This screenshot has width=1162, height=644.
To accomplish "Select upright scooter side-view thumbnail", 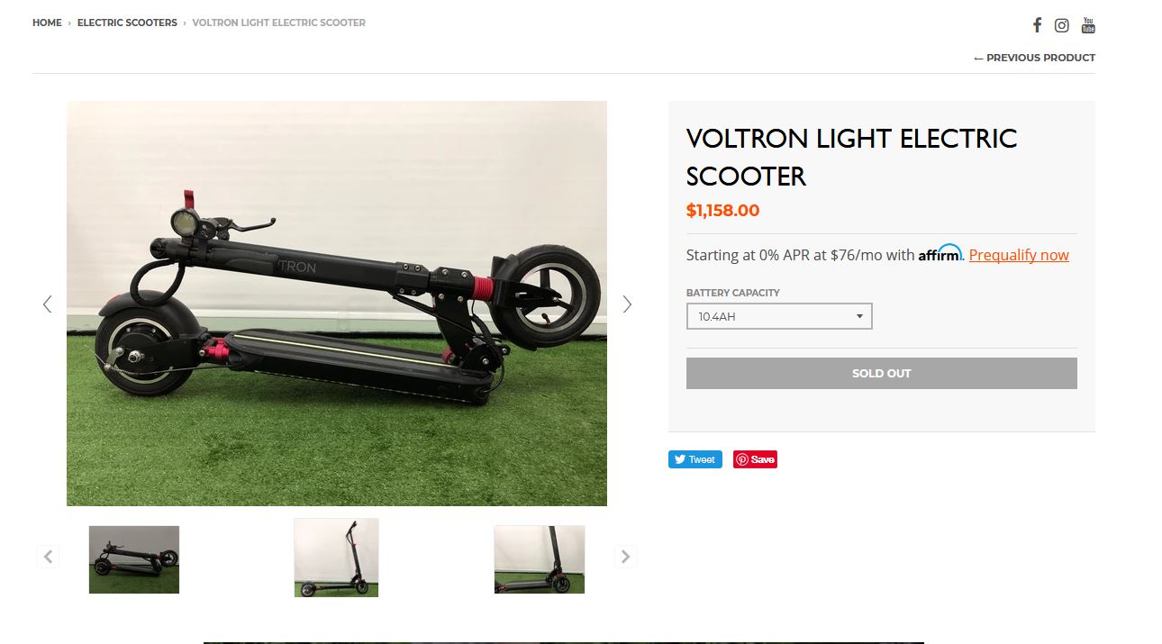I will [336, 558].
